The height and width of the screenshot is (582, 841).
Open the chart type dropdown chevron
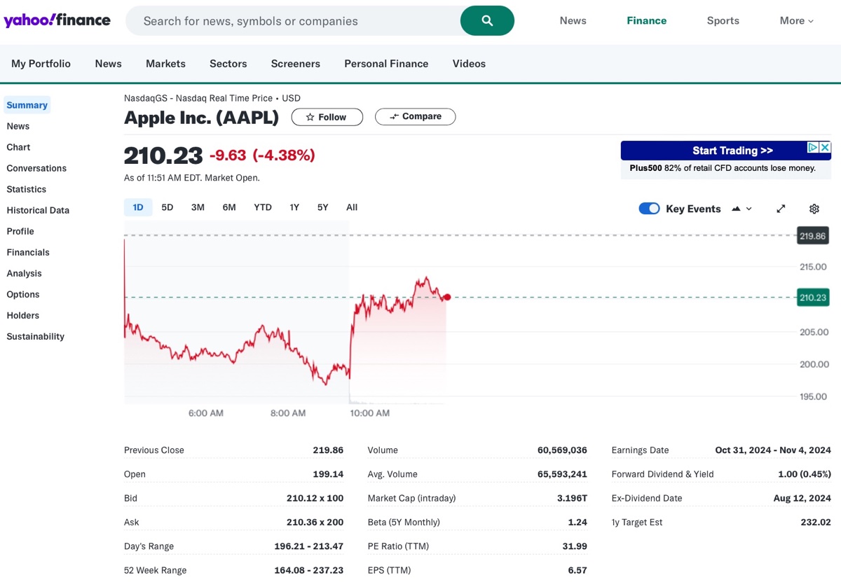click(748, 209)
